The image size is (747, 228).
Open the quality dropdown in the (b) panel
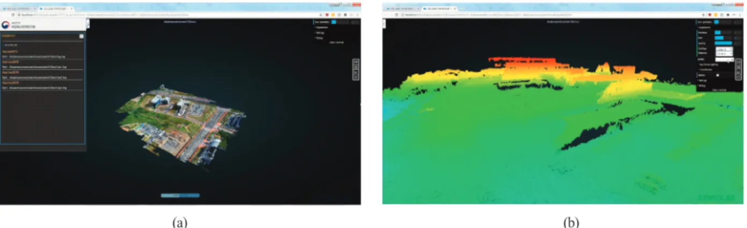[724, 59]
